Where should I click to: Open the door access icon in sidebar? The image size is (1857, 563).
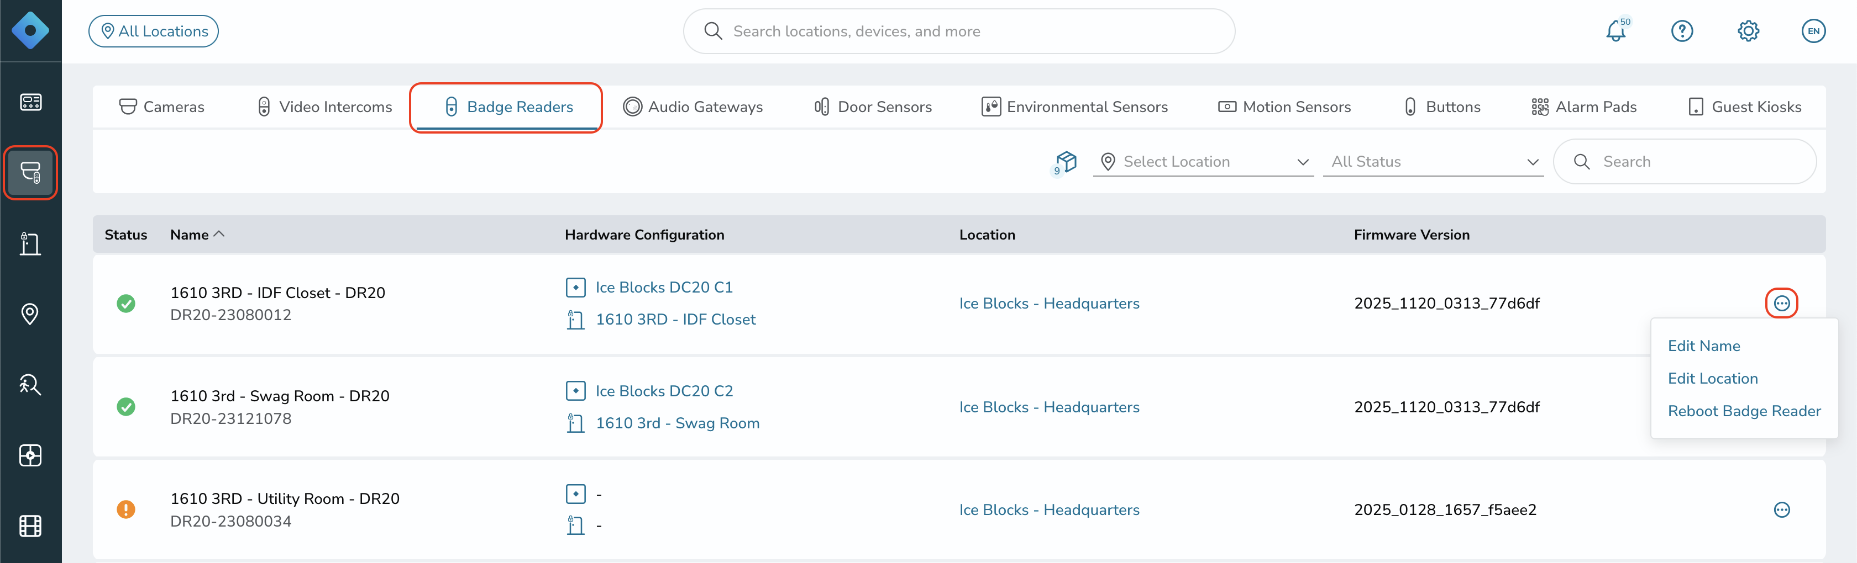coord(30,243)
